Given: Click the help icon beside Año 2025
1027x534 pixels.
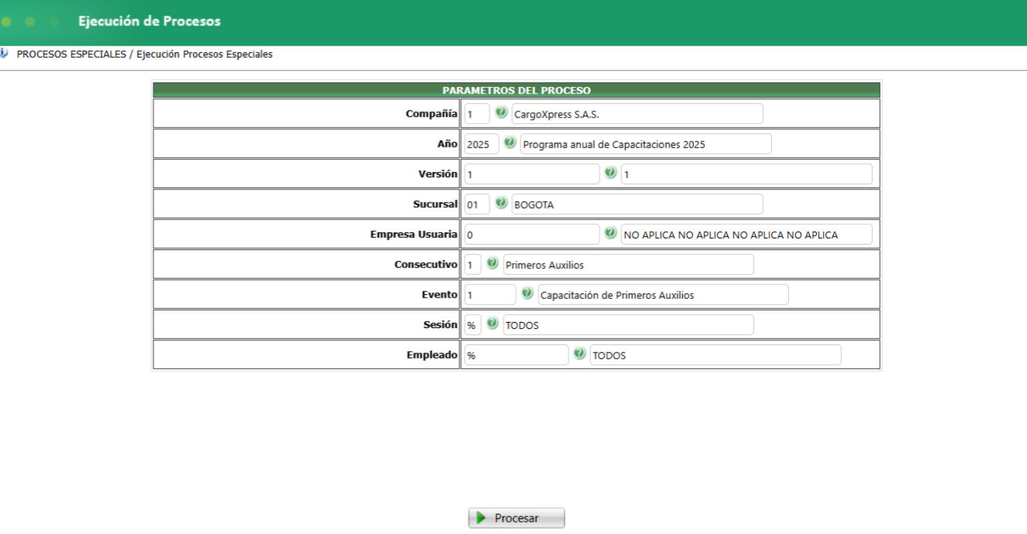Looking at the screenshot, I should pyautogui.click(x=510, y=143).
